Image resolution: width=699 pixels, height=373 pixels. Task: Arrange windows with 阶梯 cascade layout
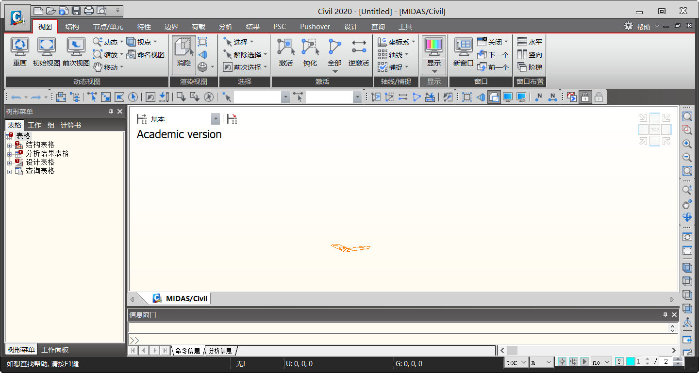click(x=530, y=67)
